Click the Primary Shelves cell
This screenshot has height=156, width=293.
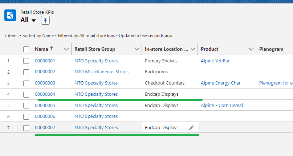tap(161, 61)
